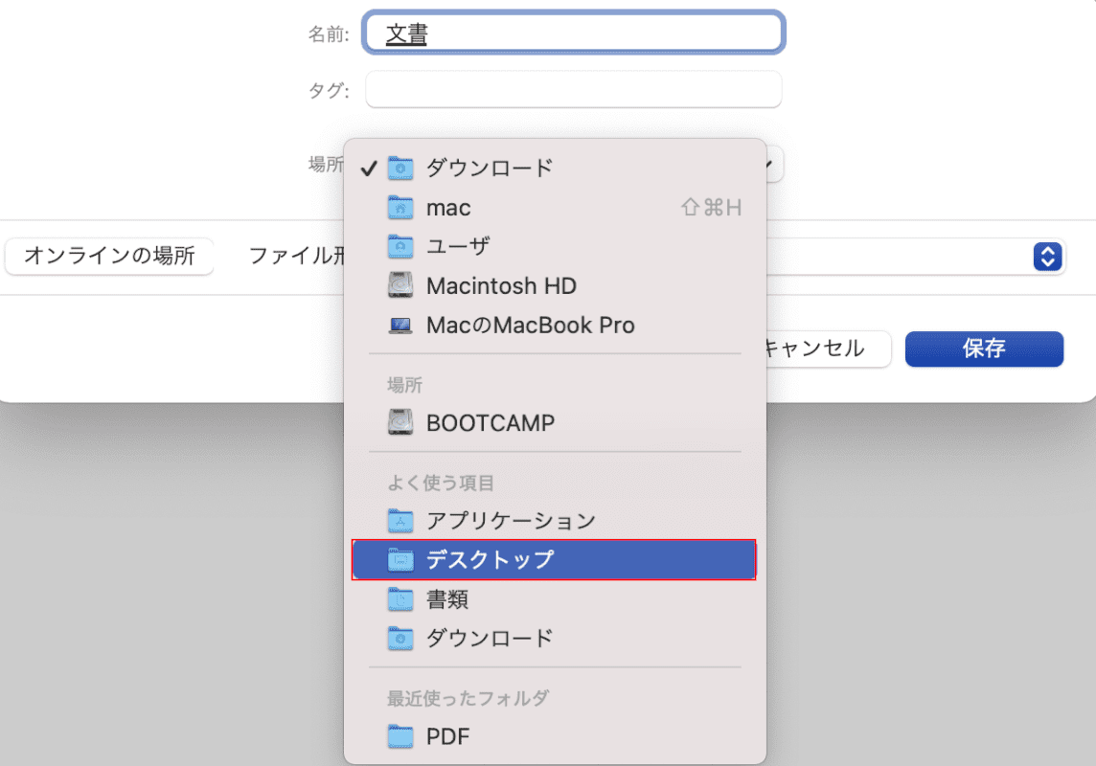The height and width of the screenshot is (766, 1096).
Task: Open the file format popup arrows
Action: 1047,257
